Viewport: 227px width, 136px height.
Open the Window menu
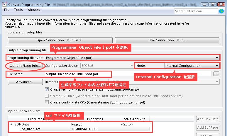34,10
